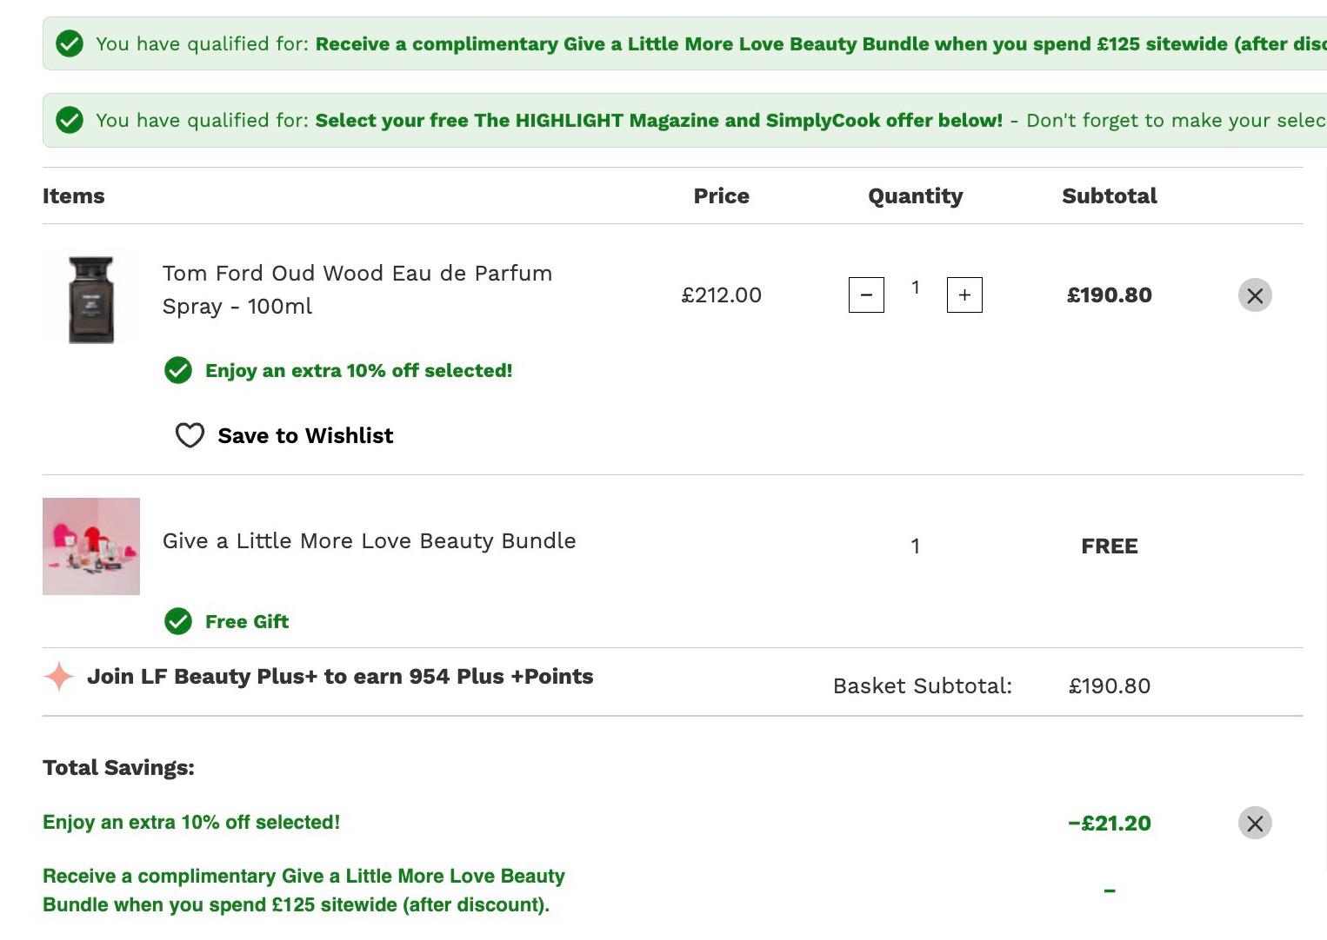Click the sparkle icon beside LF Beauty Plus+
The height and width of the screenshot is (940, 1327).
click(59, 676)
